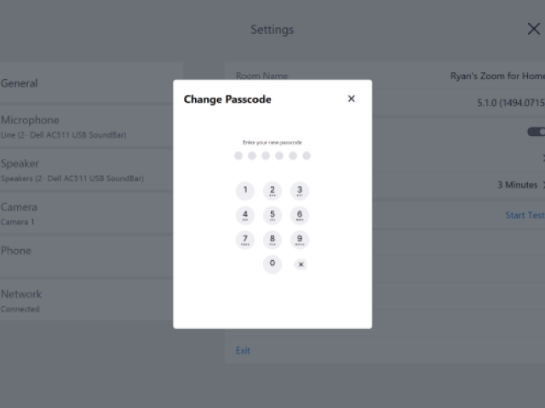Click the Exit link

click(x=244, y=350)
